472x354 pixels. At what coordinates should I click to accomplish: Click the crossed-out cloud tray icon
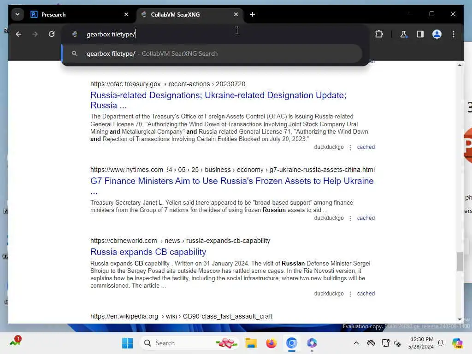click(371, 343)
